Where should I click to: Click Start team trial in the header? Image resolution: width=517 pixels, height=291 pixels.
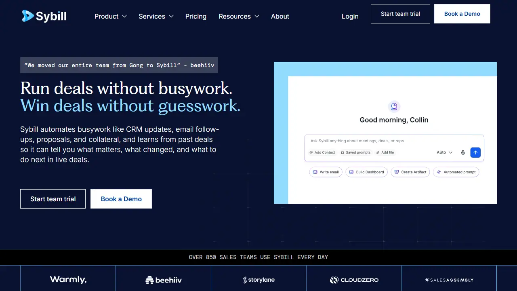[x=400, y=14]
